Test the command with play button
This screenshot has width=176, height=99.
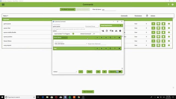pyautogui.click(x=98, y=72)
